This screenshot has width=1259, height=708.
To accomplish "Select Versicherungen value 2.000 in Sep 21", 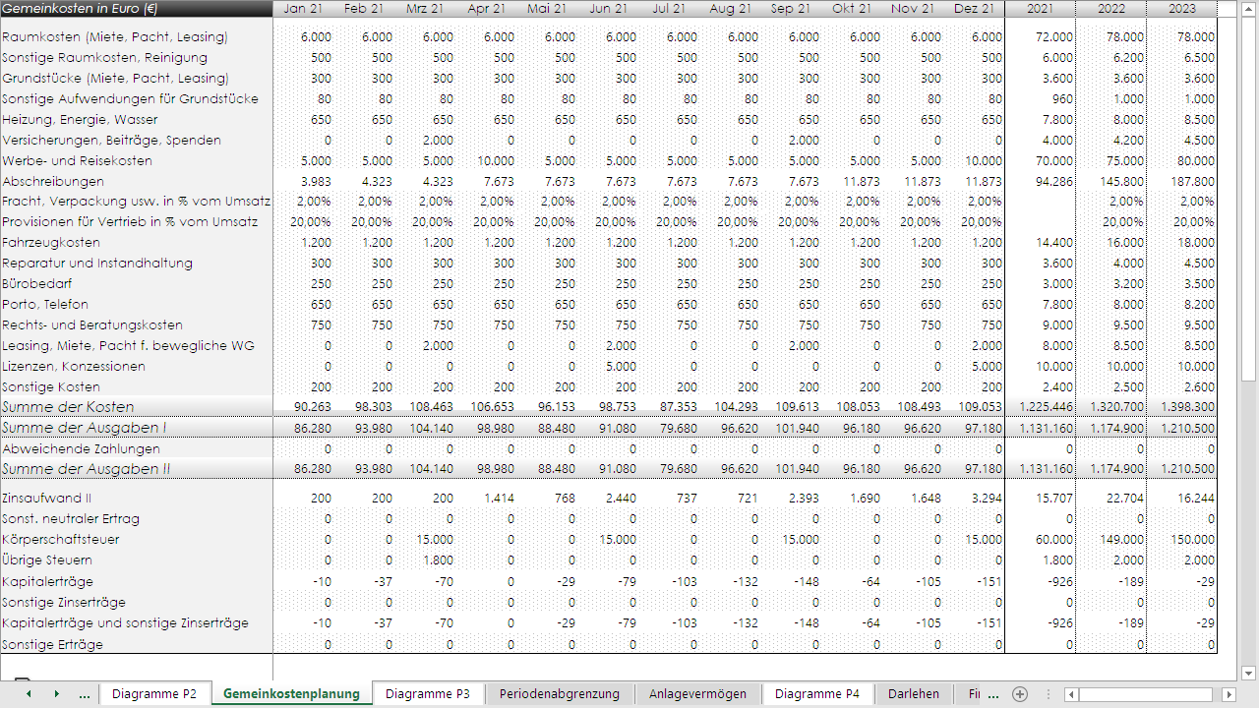I will tap(804, 140).
